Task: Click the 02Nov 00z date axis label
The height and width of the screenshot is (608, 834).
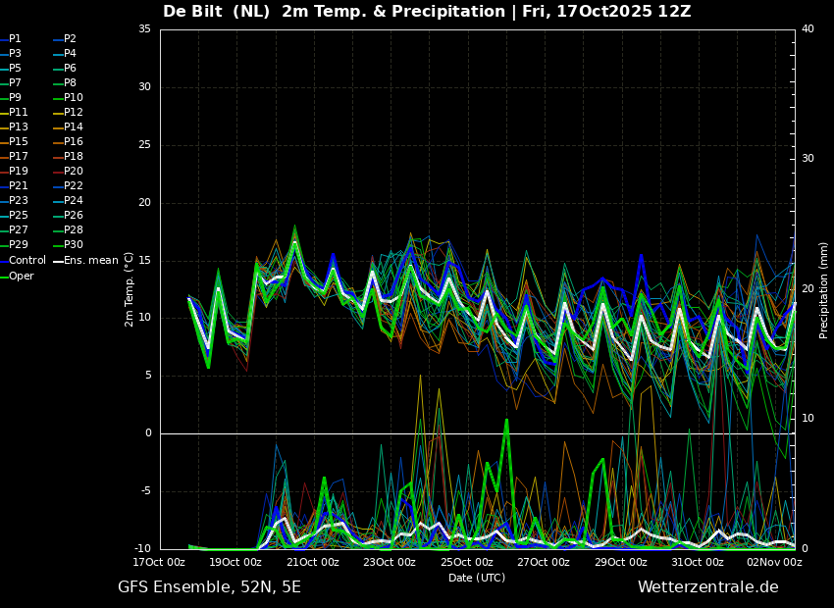Action: (776, 562)
